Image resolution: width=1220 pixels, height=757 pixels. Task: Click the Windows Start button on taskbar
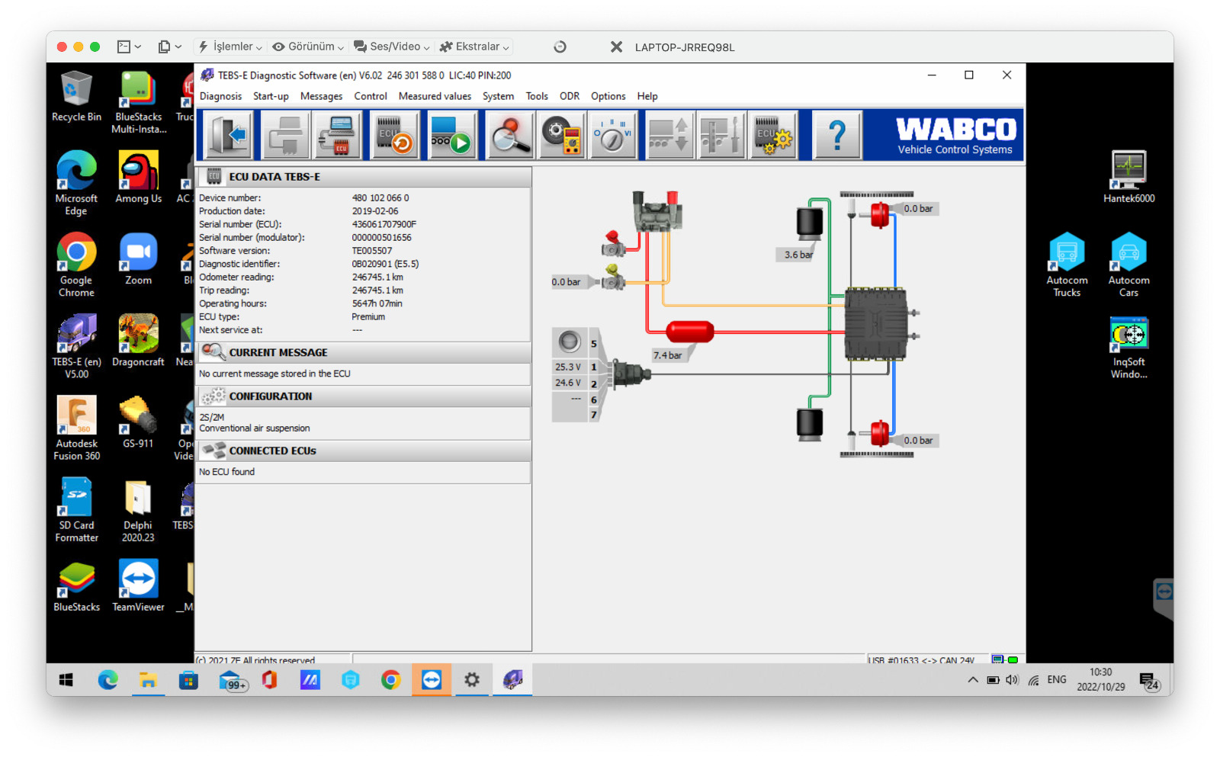click(x=66, y=680)
